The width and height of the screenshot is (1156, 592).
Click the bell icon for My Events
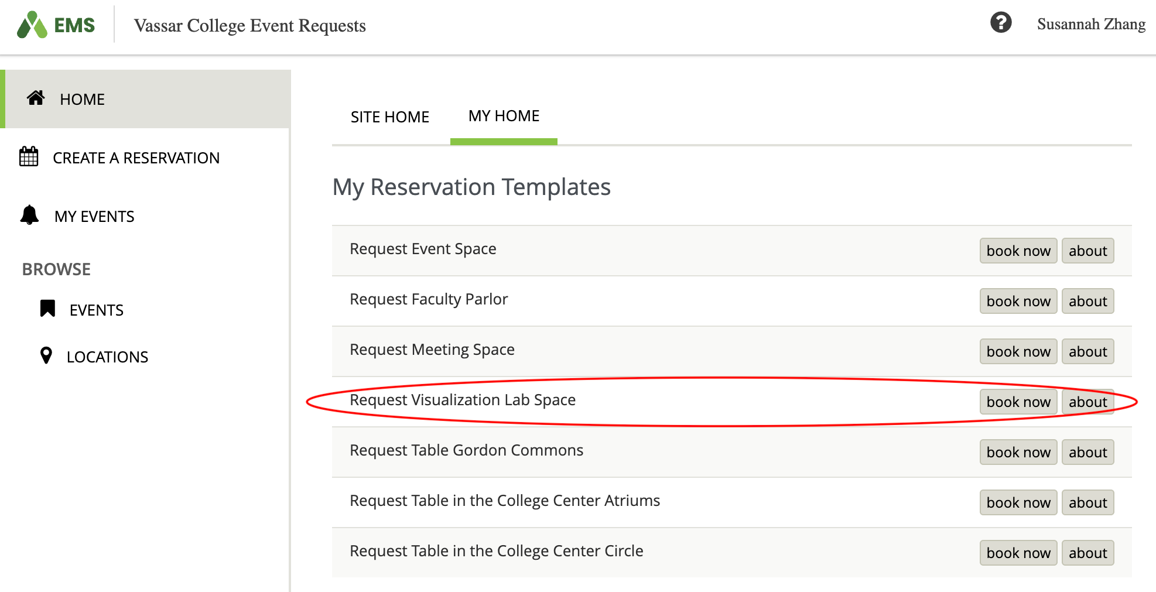tap(29, 215)
